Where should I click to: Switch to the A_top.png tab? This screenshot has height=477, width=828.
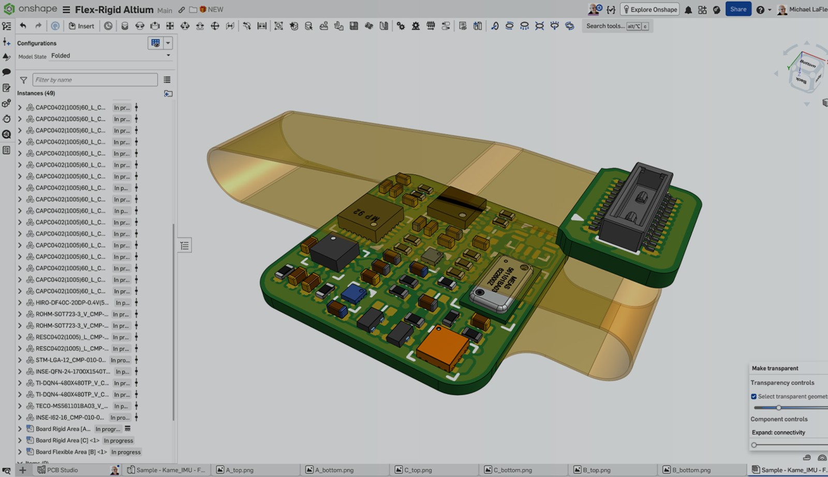tap(239, 470)
